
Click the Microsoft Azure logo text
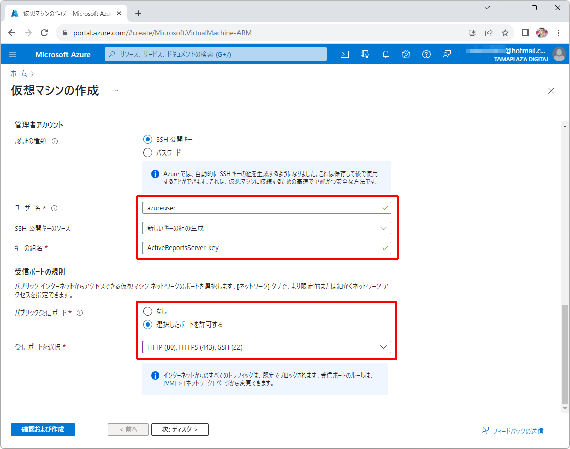(63, 55)
